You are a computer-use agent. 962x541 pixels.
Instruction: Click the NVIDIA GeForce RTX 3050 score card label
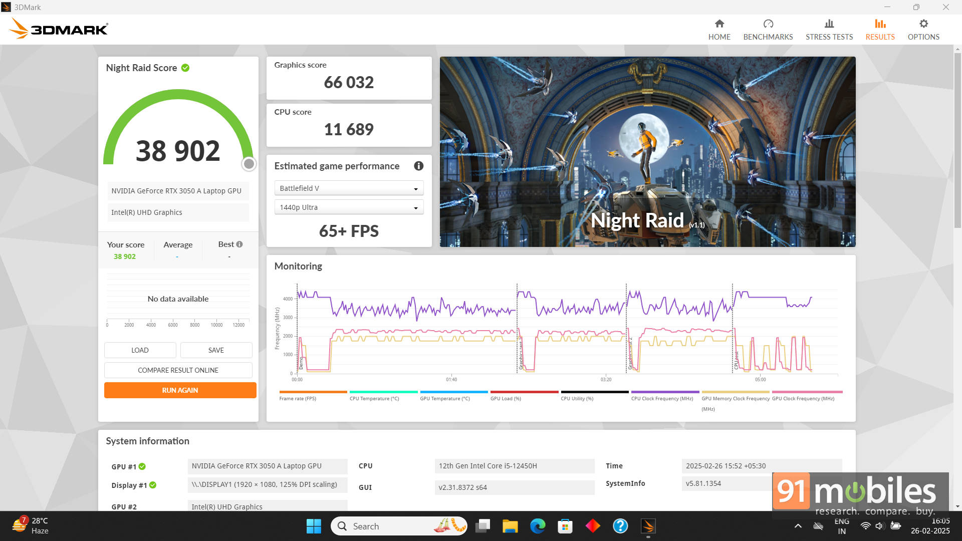click(x=178, y=191)
